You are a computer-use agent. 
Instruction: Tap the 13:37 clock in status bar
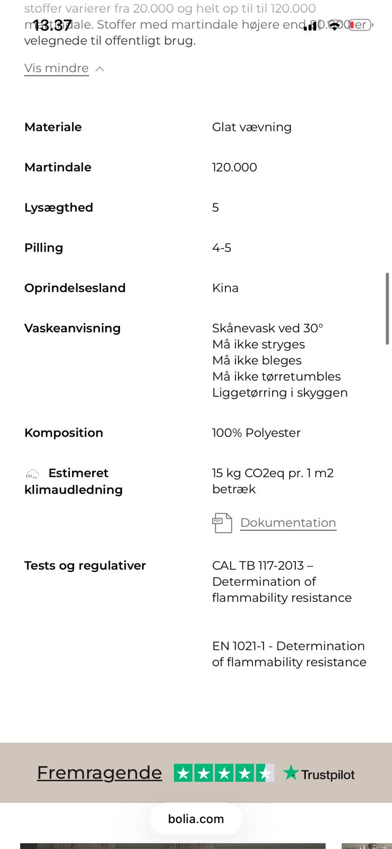pyautogui.click(x=52, y=25)
